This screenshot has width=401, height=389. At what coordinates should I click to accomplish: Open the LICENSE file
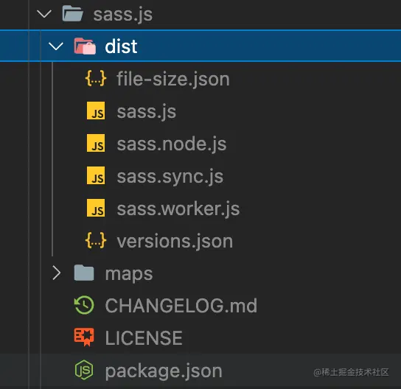pos(144,338)
